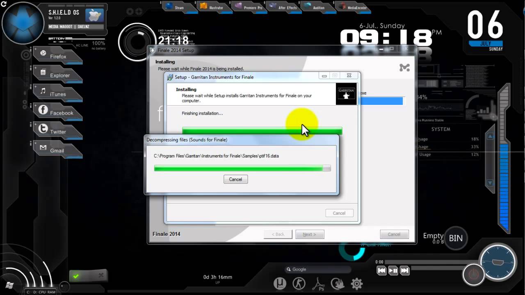
Task: Open the Adobe Ps icon in bottom dock
Action: (x=319, y=284)
